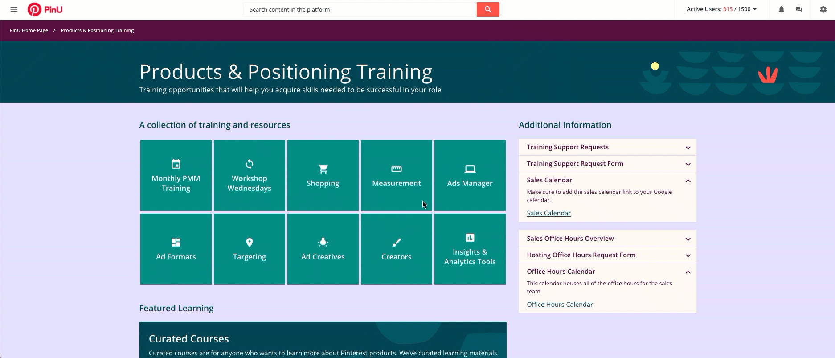Click the Additional Information heading
Viewport: 835px width, 358px height.
[565, 125]
